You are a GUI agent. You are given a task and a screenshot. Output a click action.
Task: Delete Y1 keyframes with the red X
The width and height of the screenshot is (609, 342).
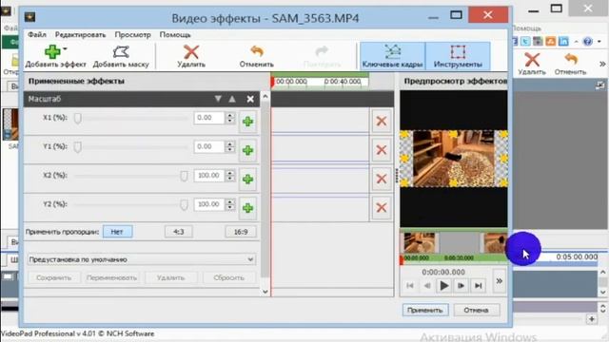click(382, 150)
